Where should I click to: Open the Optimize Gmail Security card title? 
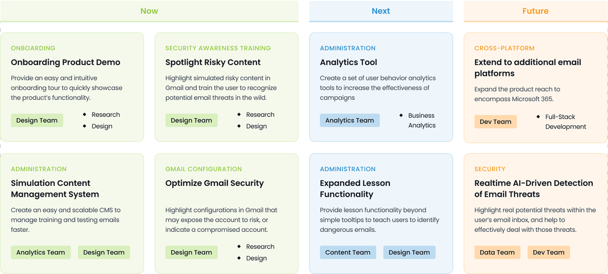pyautogui.click(x=214, y=183)
